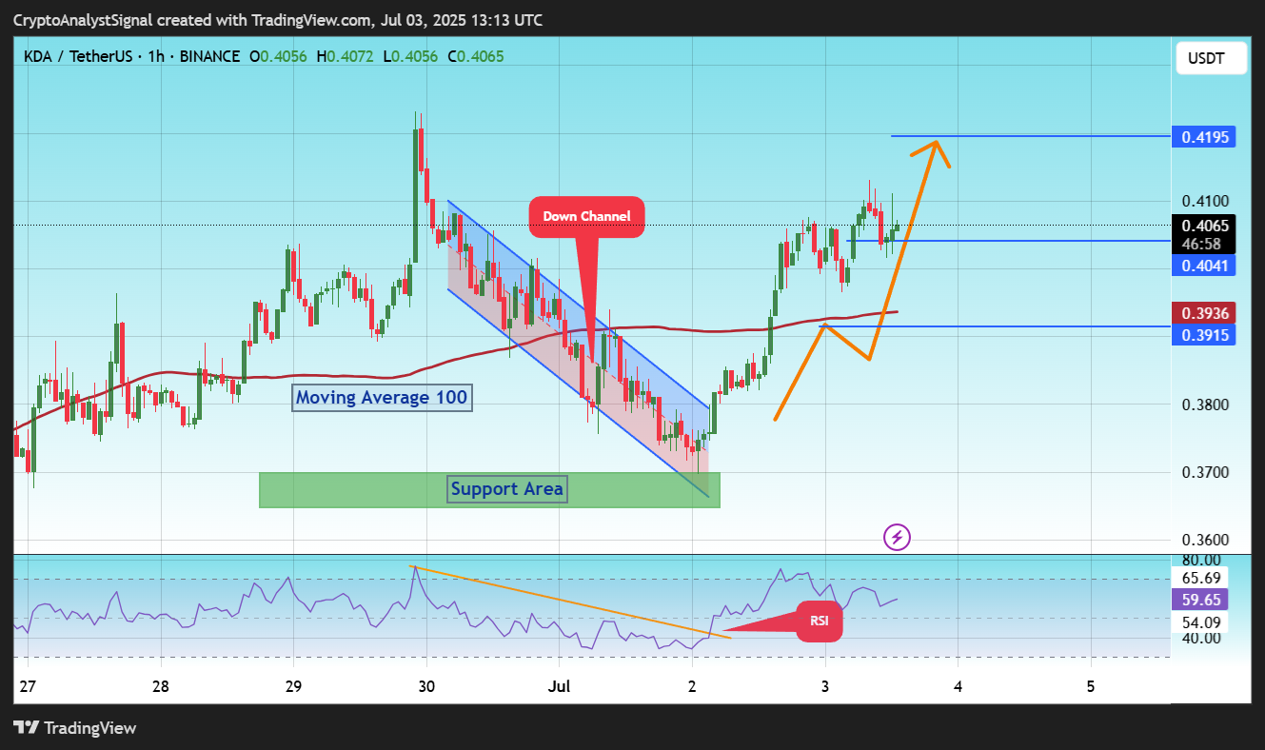Click the date label 28 on time axis
This screenshot has width=1265, height=750.
point(160,686)
